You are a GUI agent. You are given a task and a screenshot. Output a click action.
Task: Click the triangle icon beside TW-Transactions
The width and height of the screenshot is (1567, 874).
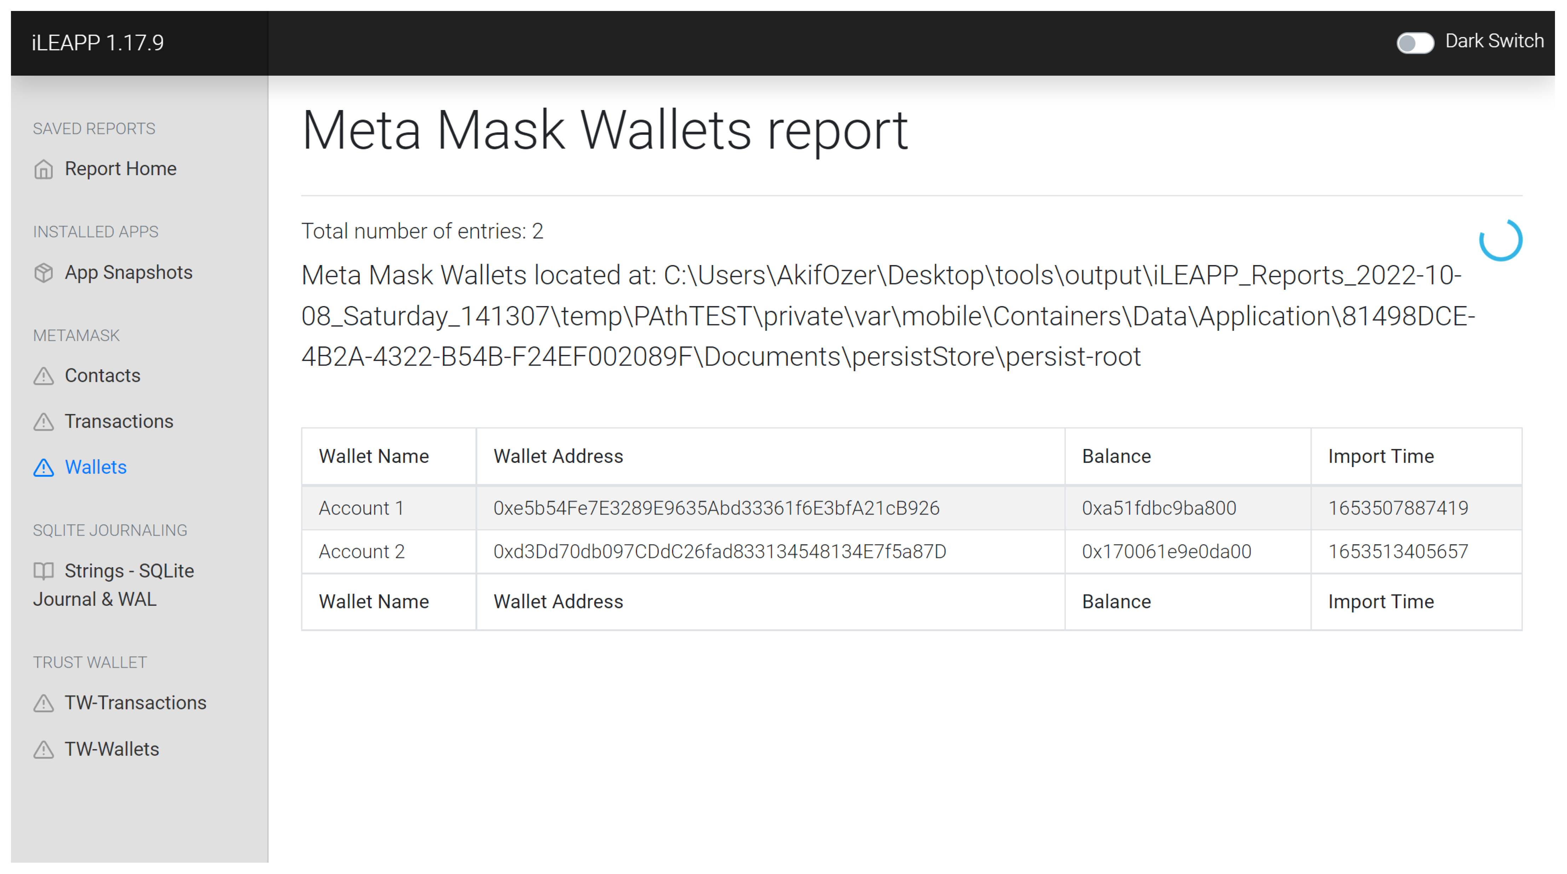[43, 703]
